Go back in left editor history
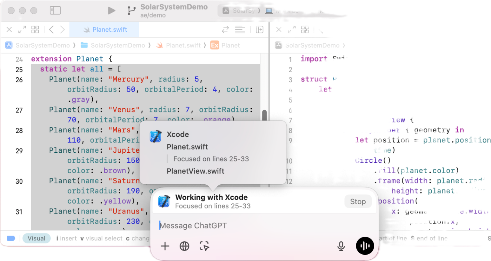This screenshot has width=491, height=261. 51,29
